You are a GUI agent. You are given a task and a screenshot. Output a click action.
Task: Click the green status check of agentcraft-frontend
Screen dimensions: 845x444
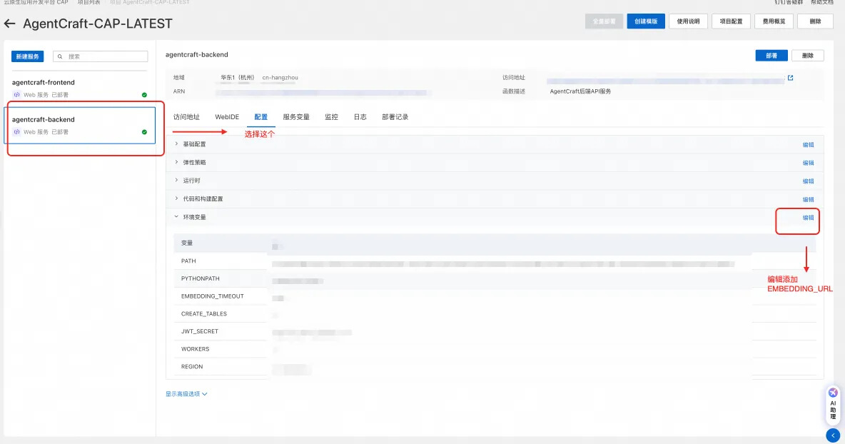144,95
